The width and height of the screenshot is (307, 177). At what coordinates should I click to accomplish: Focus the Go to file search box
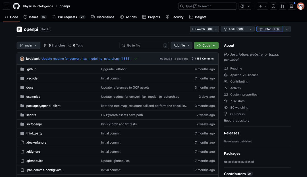[144, 46]
